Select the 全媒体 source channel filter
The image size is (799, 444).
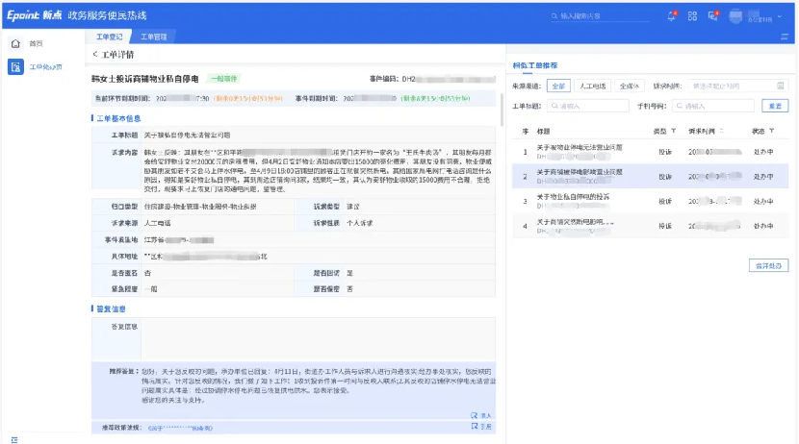630,86
